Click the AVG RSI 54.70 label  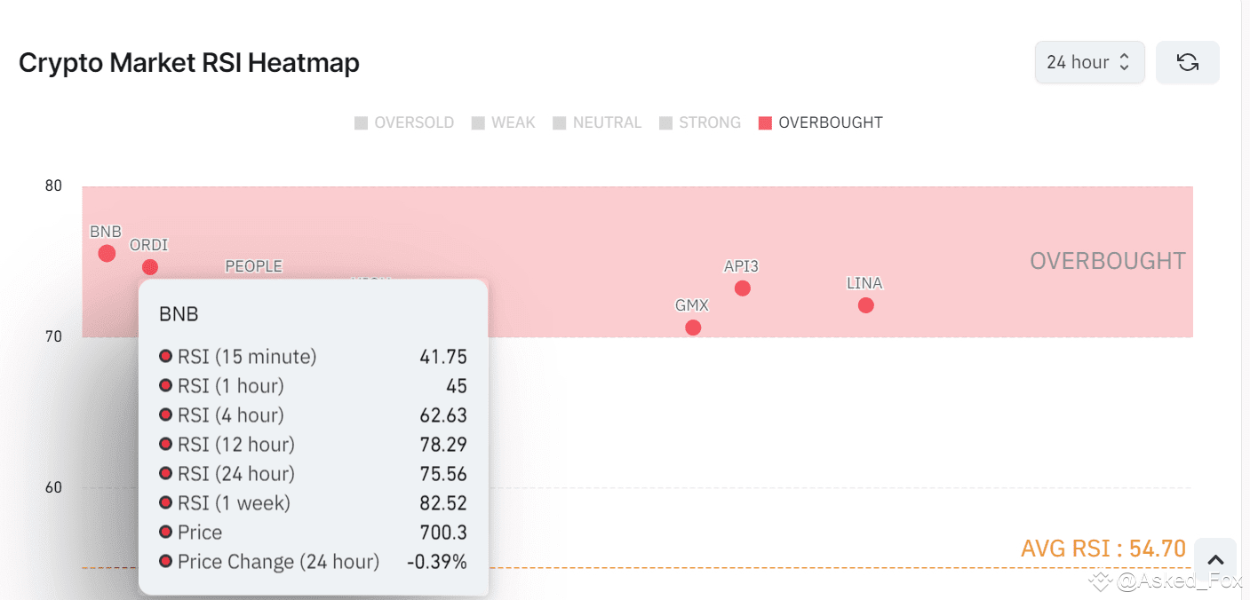pos(1103,549)
